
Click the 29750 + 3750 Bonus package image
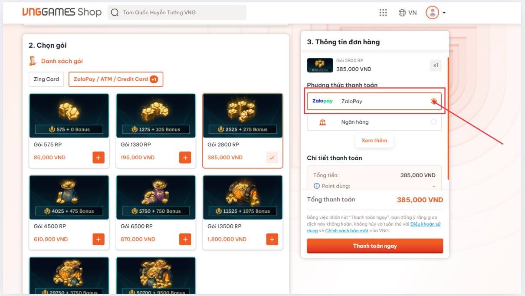pyautogui.click(x=69, y=276)
